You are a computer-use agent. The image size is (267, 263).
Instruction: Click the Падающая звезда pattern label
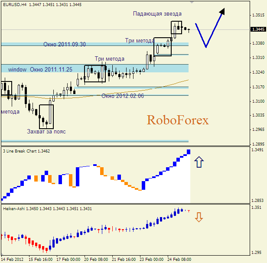tap(157, 14)
